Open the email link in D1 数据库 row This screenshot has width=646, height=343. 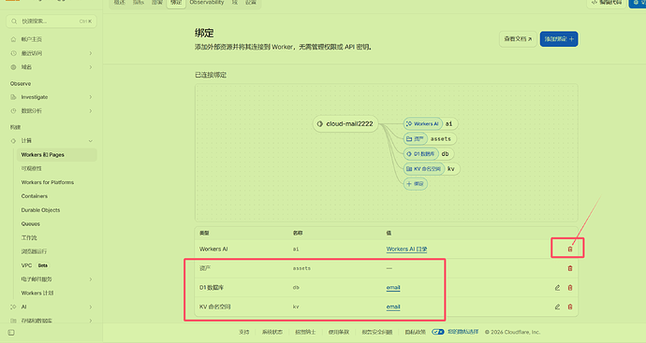[x=393, y=288]
